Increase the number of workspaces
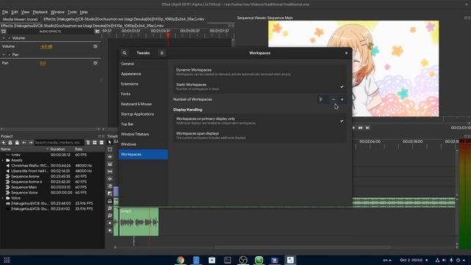This screenshot has height=265, width=471. coord(341,99)
